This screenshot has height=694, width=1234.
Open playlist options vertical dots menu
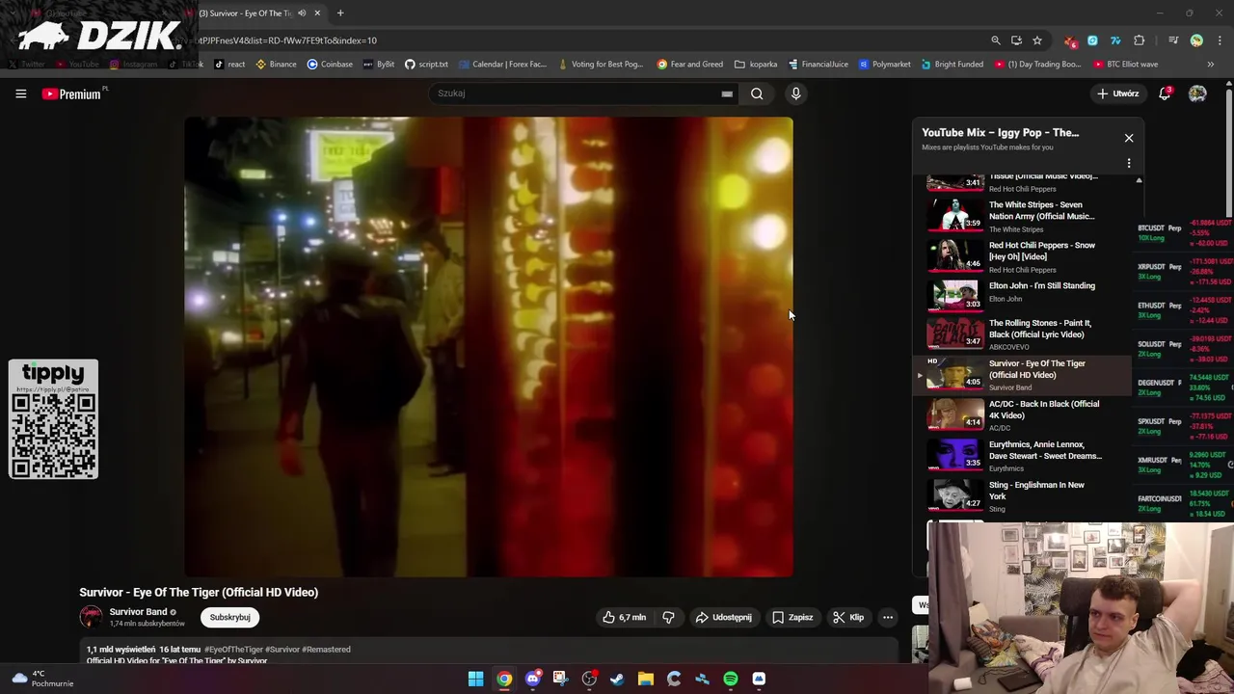pyautogui.click(x=1129, y=163)
